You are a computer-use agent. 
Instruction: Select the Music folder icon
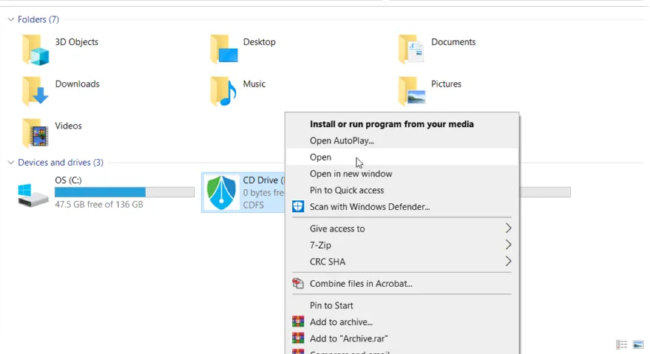point(223,91)
